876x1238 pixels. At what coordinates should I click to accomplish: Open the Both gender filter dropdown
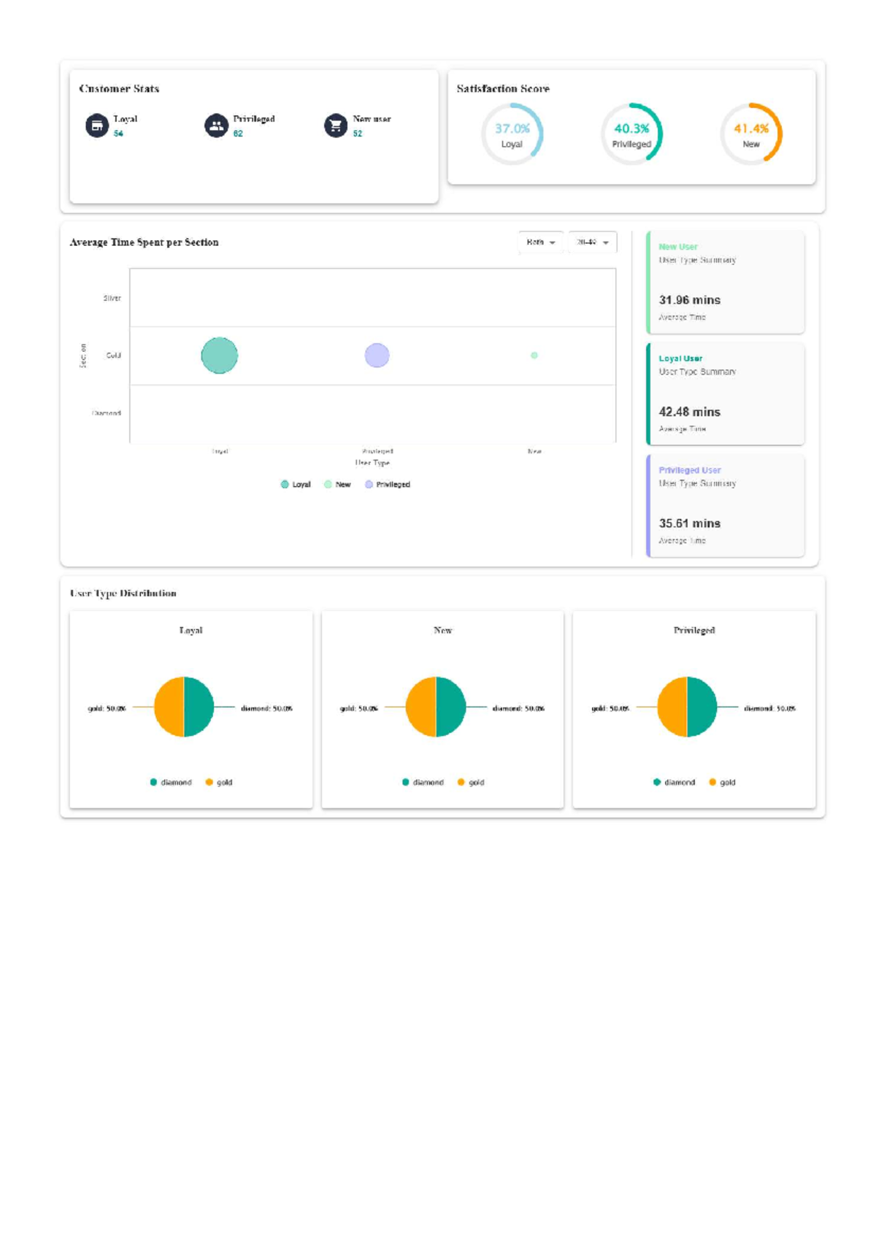541,242
